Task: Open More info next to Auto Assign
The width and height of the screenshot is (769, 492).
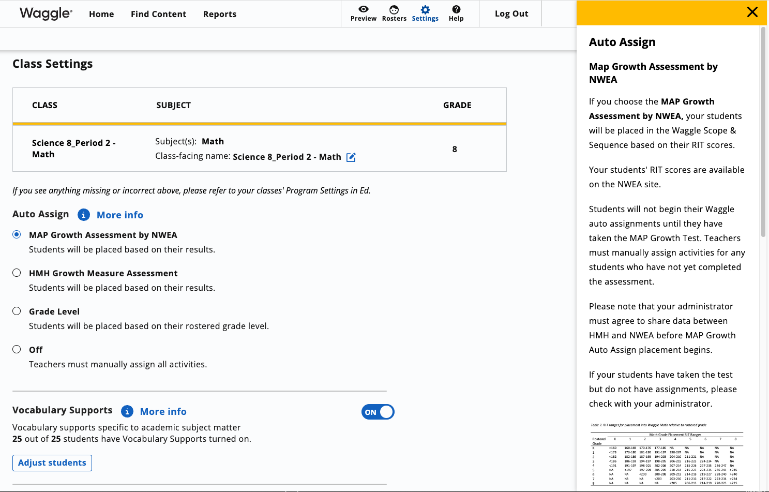Action: pyautogui.click(x=119, y=215)
